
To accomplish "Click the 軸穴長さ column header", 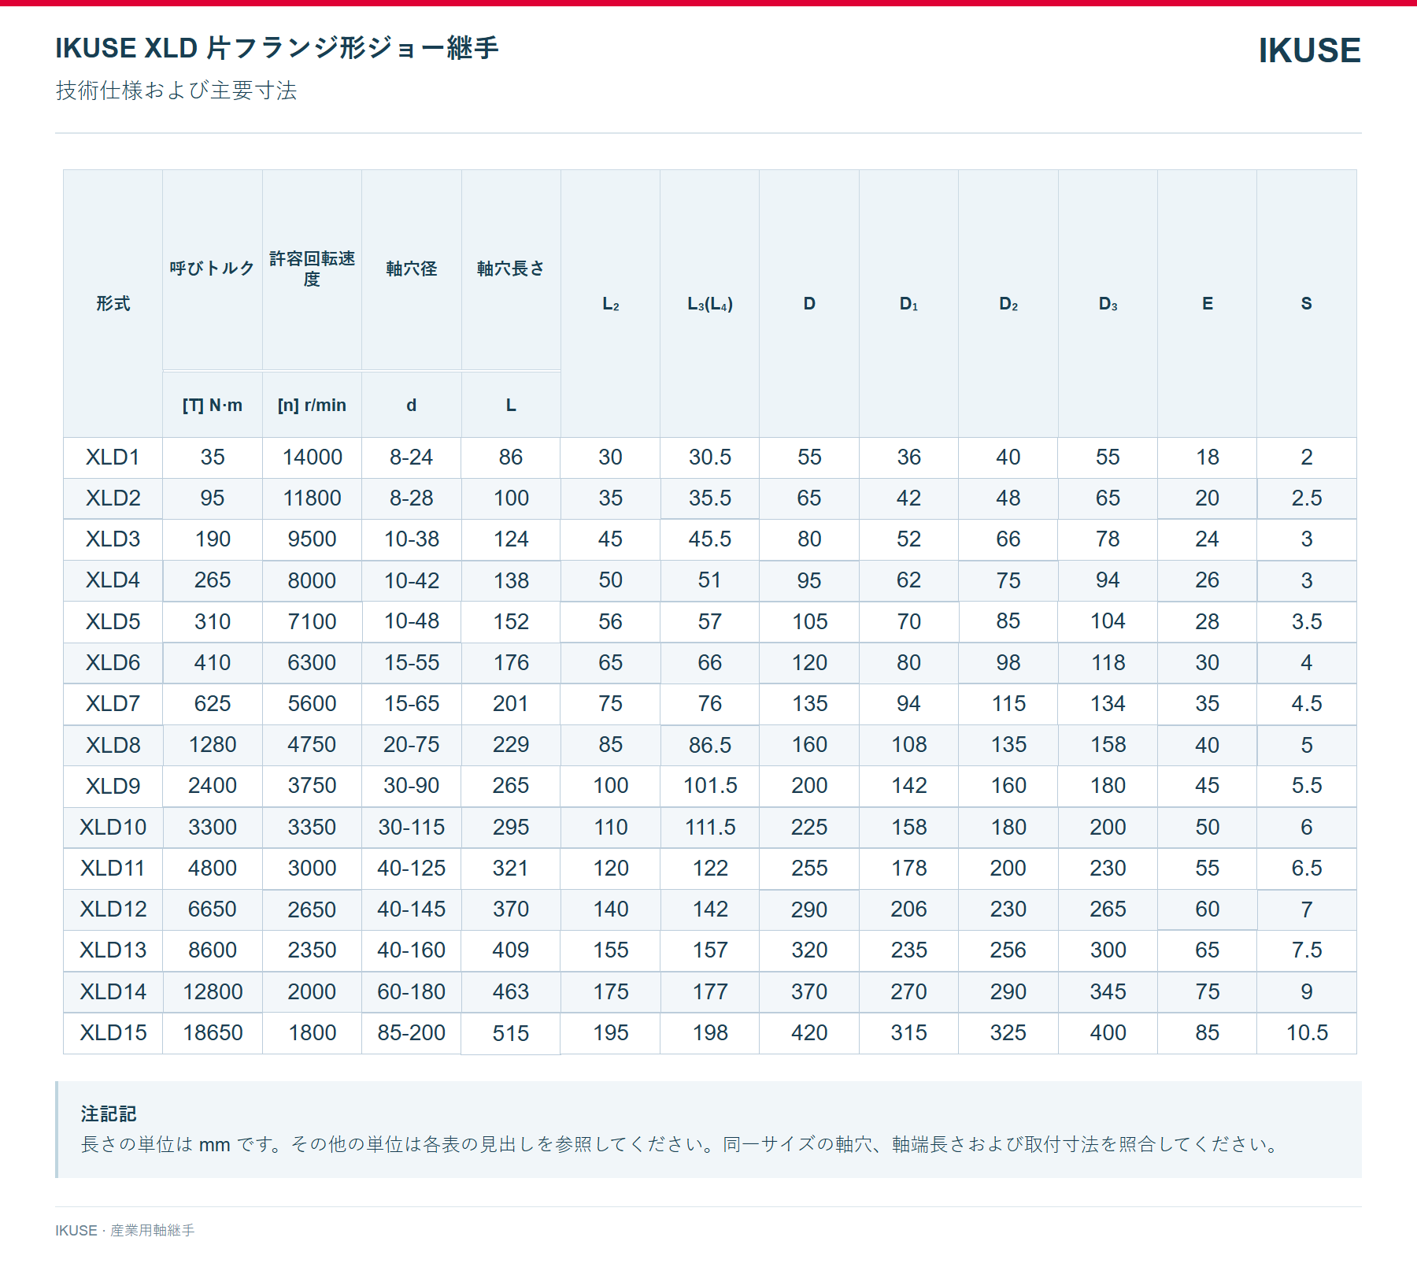I will tap(511, 269).
